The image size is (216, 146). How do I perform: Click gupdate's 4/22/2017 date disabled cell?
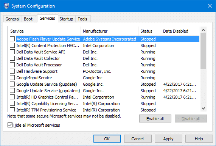tap(179, 84)
